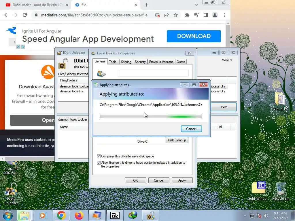Open Internet Download Manager taskbar icon

click(x=133, y=216)
